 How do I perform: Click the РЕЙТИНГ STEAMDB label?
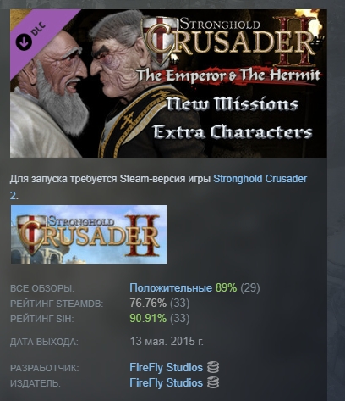[x=57, y=304]
